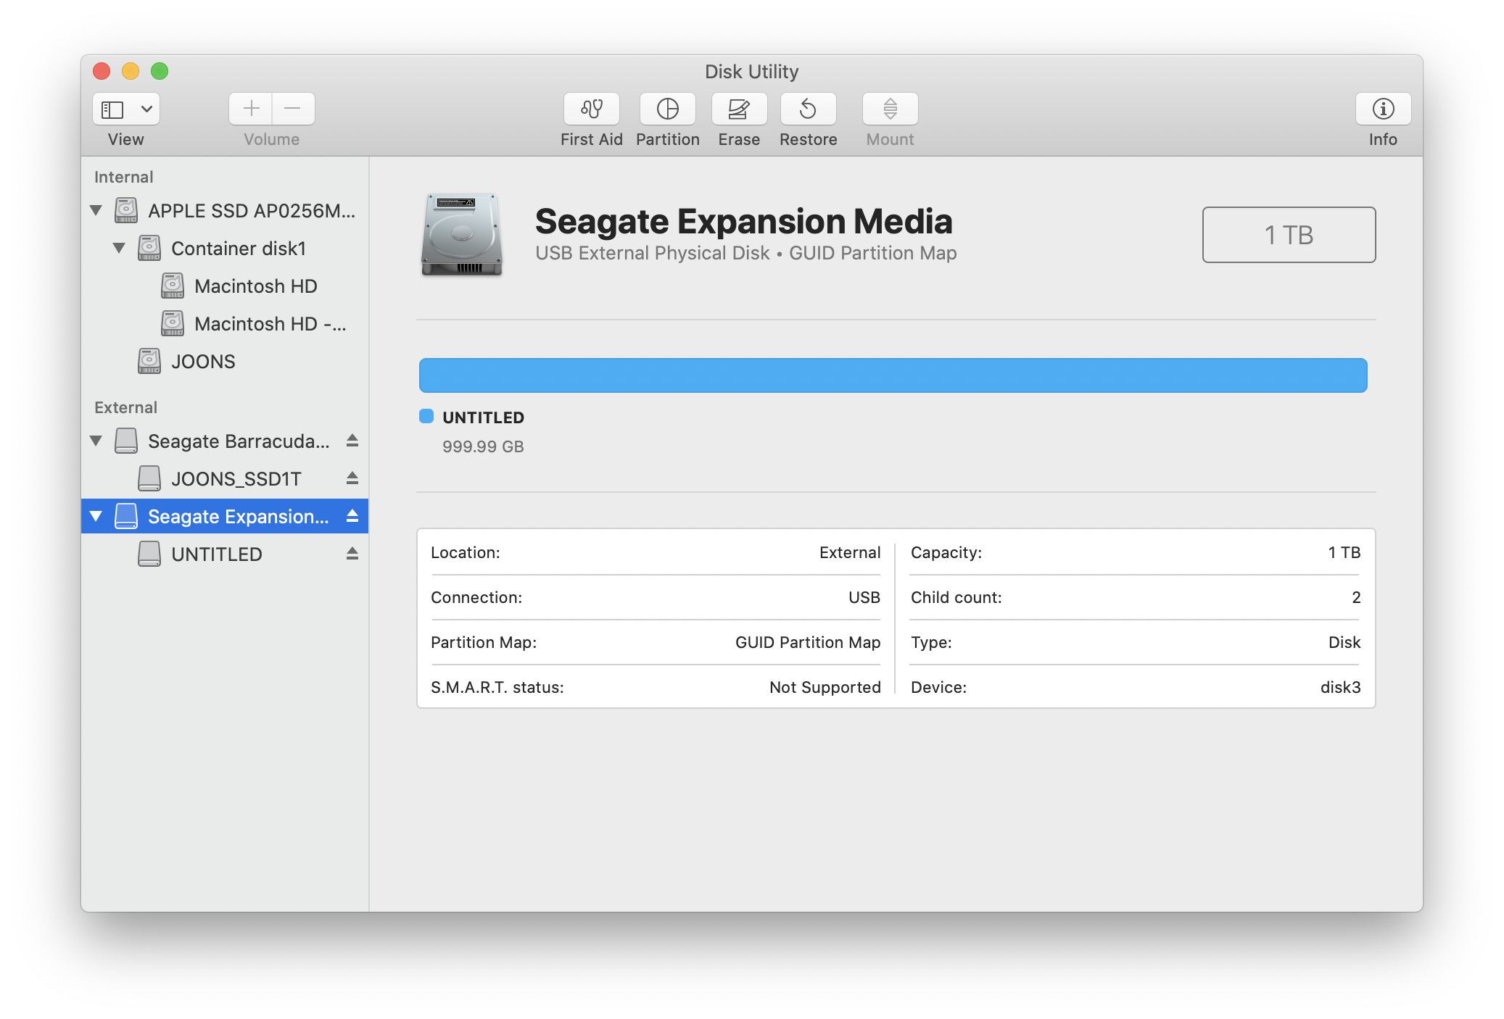Open the View dropdown chevron
The image size is (1504, 1019).
(x=146, y=109)
